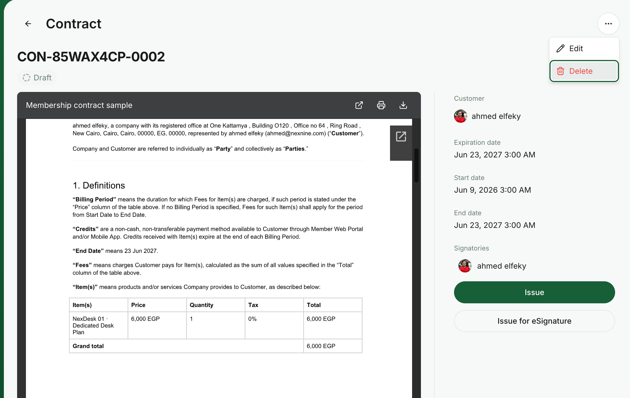Click the Start date label
The width and height of the screenshot is (630, 398).
[x=469, y=178]
